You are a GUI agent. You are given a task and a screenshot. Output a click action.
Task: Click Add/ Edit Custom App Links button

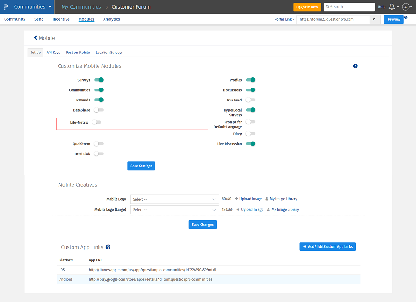[x=328, y=246]
